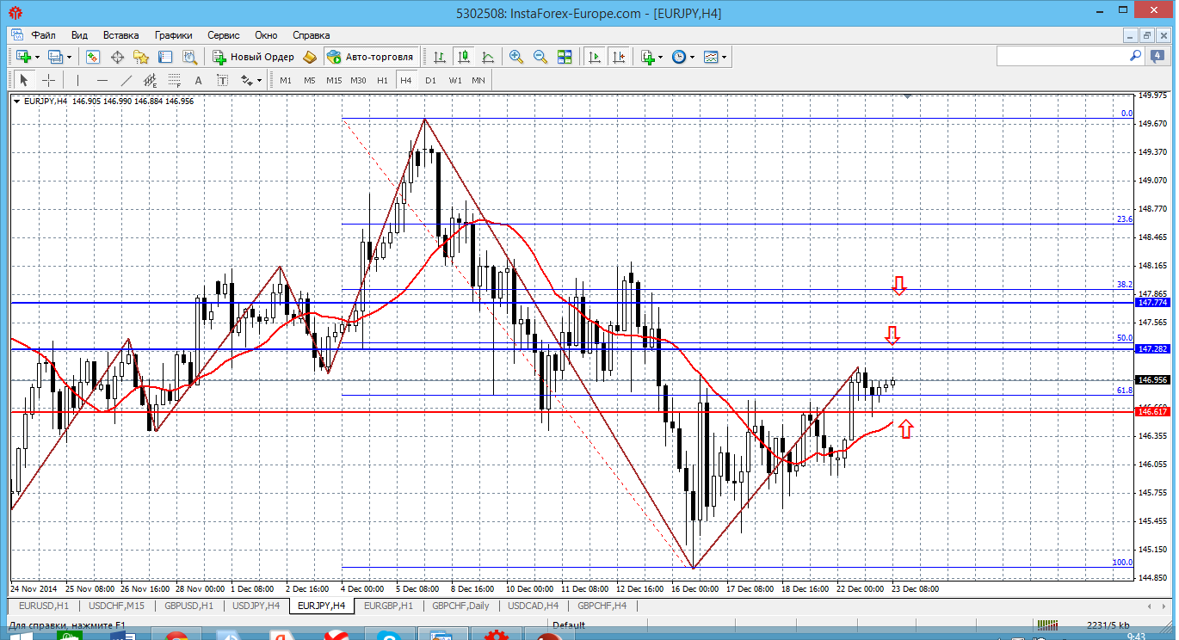
Task: Open the Сервис menu
Action: coord(224,35)
